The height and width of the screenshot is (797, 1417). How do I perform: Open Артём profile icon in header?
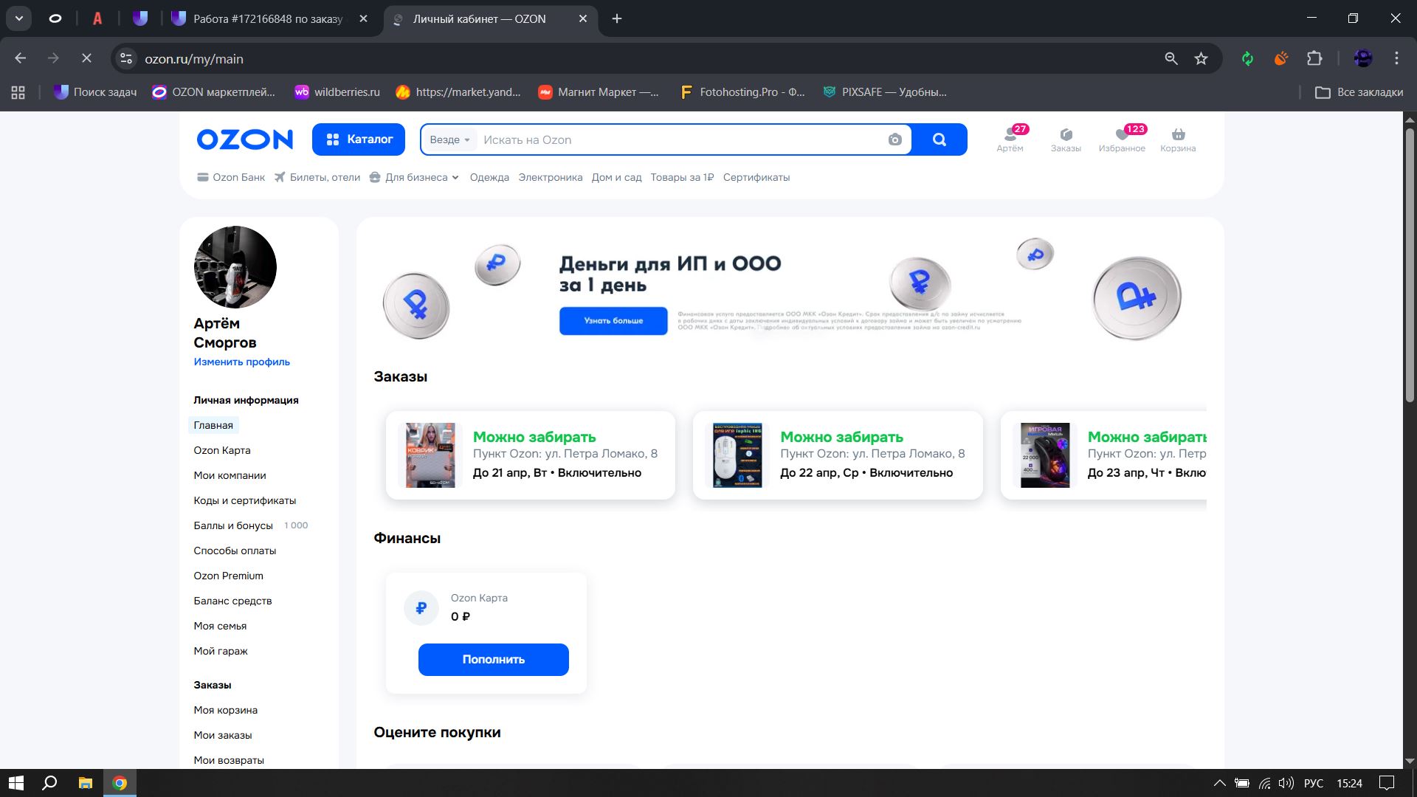(x=1010, y=135)
